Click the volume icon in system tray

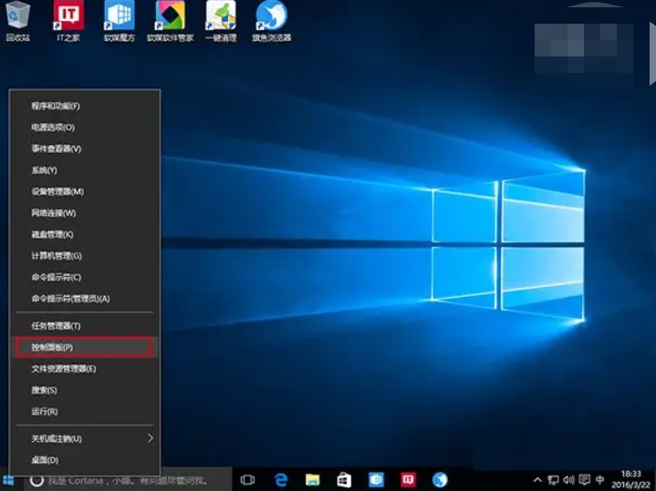[x=569, y=479]
